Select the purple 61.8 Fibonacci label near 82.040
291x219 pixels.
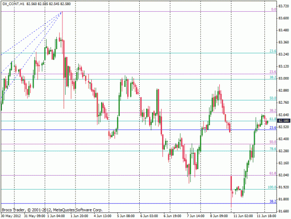[273, 173]
